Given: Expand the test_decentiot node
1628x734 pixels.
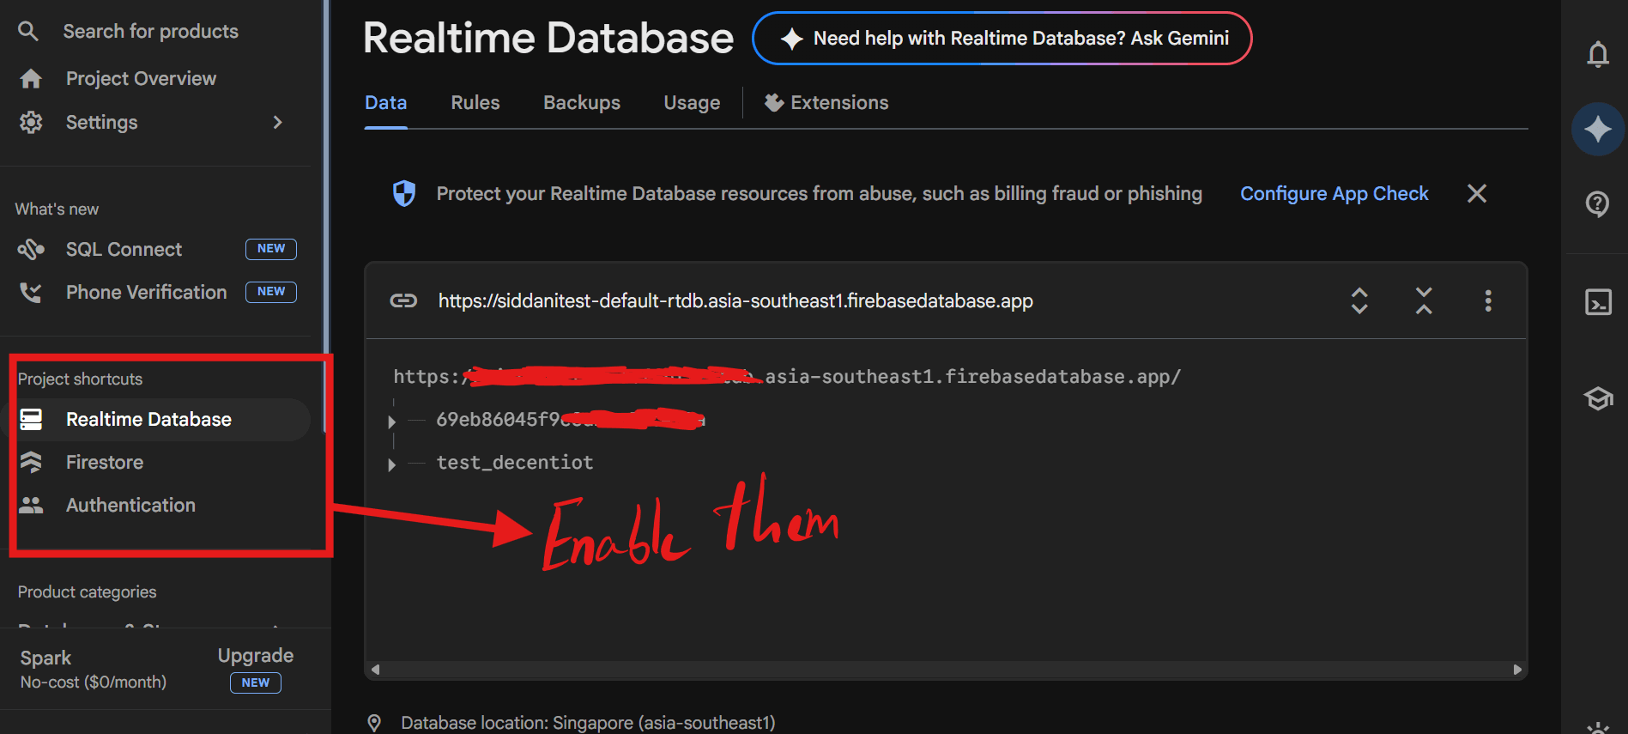Looking at the screenshot, I should click(391, 464).
